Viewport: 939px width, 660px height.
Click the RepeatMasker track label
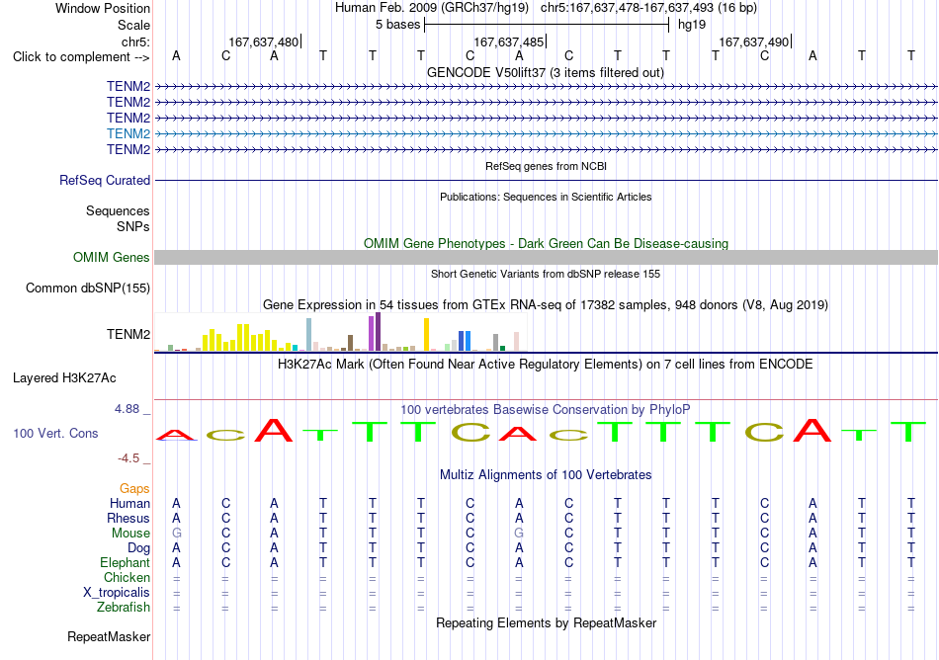click(x=109, y=636)
